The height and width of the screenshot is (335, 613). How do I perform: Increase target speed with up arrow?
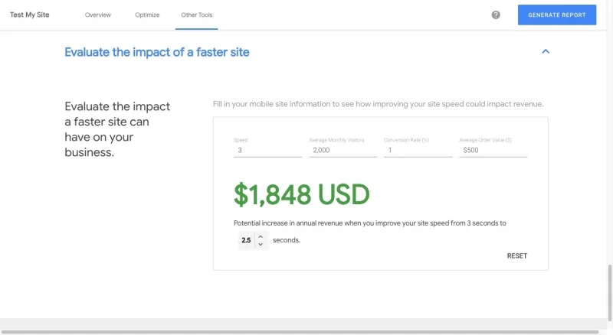(x=261, y=236)
